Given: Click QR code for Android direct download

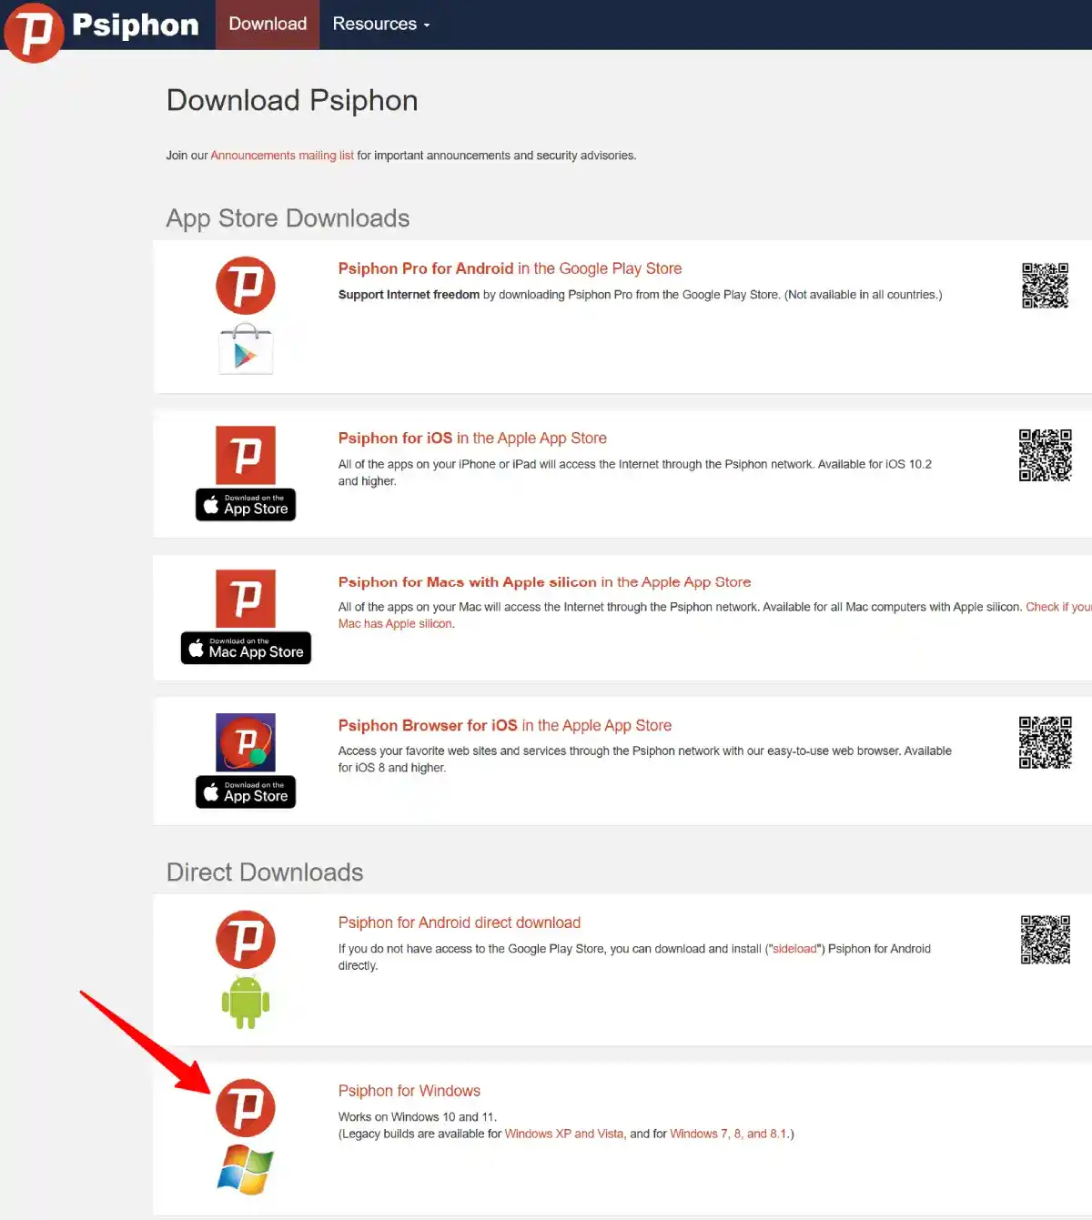Looking at the screenshot, I should point(1045,939).
